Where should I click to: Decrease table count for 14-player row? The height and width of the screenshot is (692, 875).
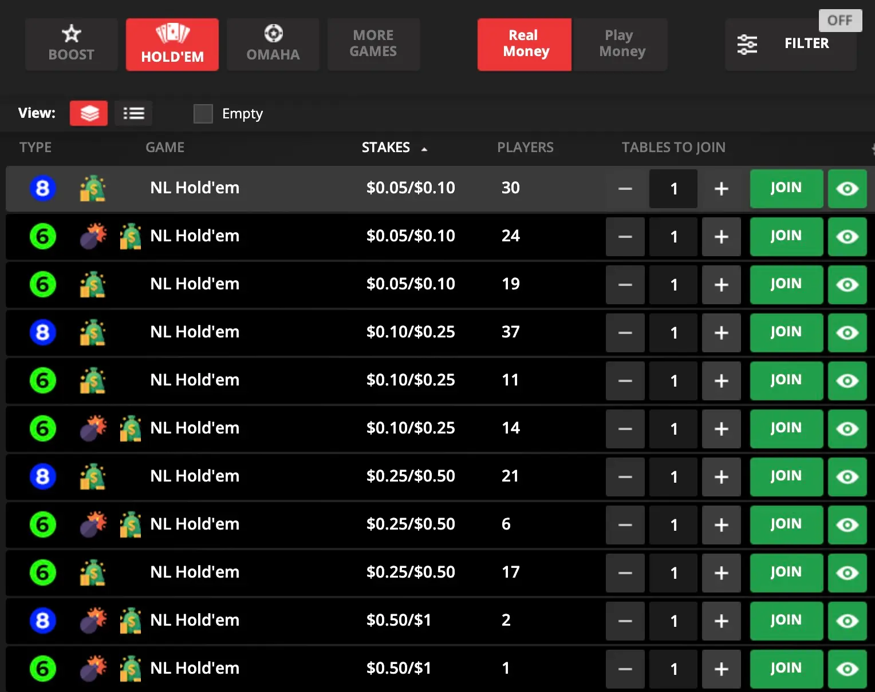coord(625,428)
